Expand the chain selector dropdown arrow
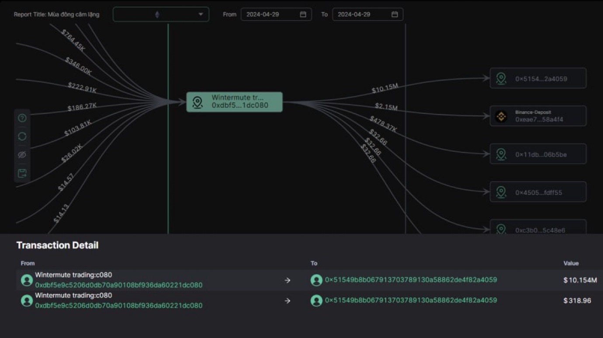The image size is (603, 338). [x=201, y=14]
